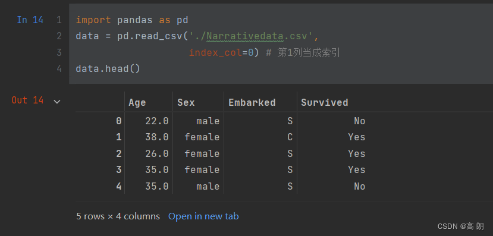Viewport: 493px width, 236px height.
Task: Select the Age cell 22.0
Action: click(157, 121)
